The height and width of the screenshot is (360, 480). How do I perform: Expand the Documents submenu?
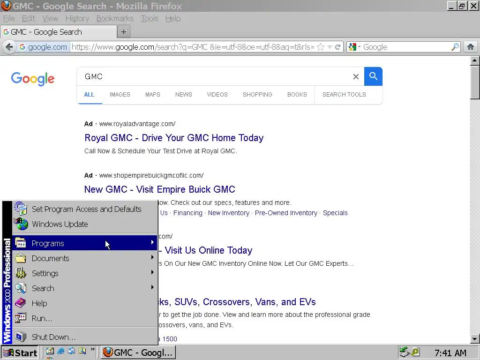point(85,258)
